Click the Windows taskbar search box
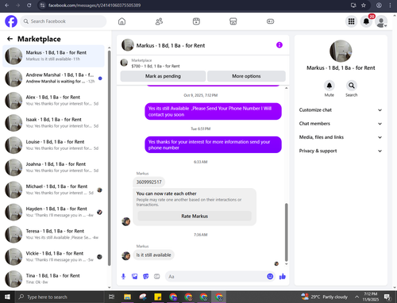 tap(60, 297)
